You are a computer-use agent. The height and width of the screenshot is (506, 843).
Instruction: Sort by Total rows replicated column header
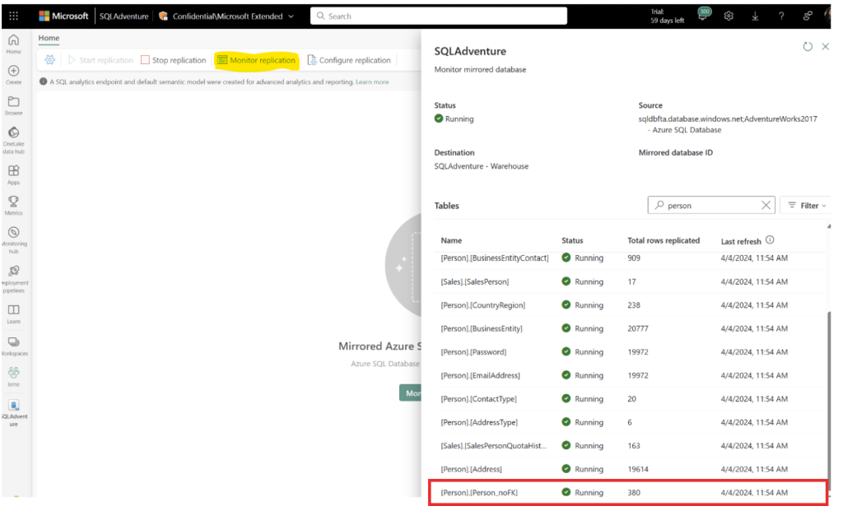coord(664,240)
